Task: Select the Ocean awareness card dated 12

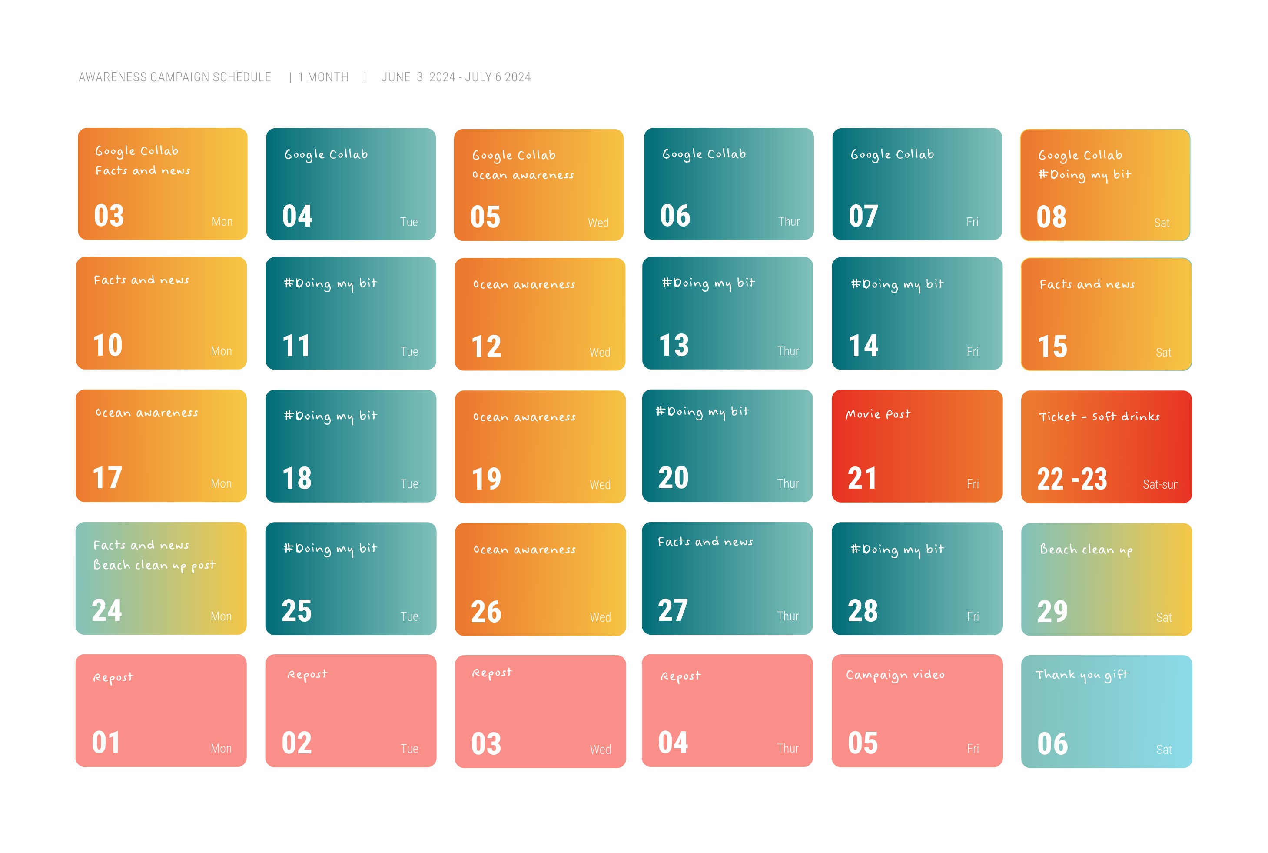Action: coord(539,314)
